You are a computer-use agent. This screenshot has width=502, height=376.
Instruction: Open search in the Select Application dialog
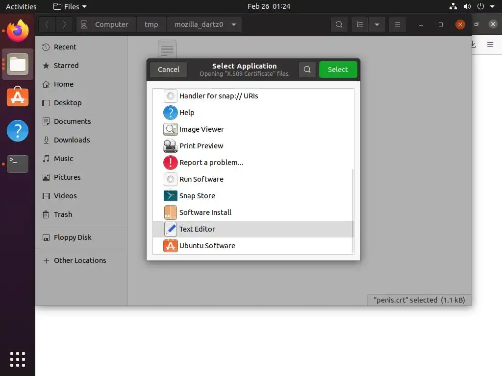[x=307, y=70]
